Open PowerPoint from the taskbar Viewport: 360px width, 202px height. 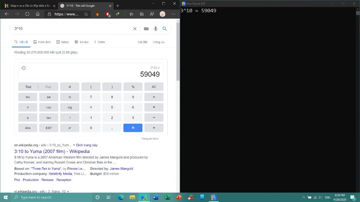[x=179, y=197]
